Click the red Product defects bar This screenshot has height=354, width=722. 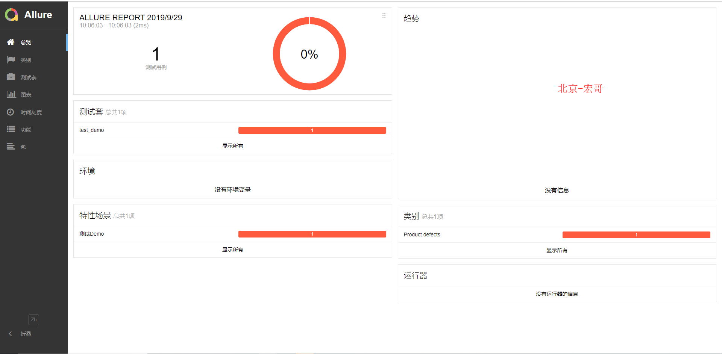(x=636, y=235)
